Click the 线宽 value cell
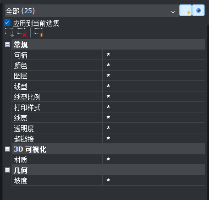Image resolution: width=209 pixels, height=200 pixels. (x=154, y=118)
